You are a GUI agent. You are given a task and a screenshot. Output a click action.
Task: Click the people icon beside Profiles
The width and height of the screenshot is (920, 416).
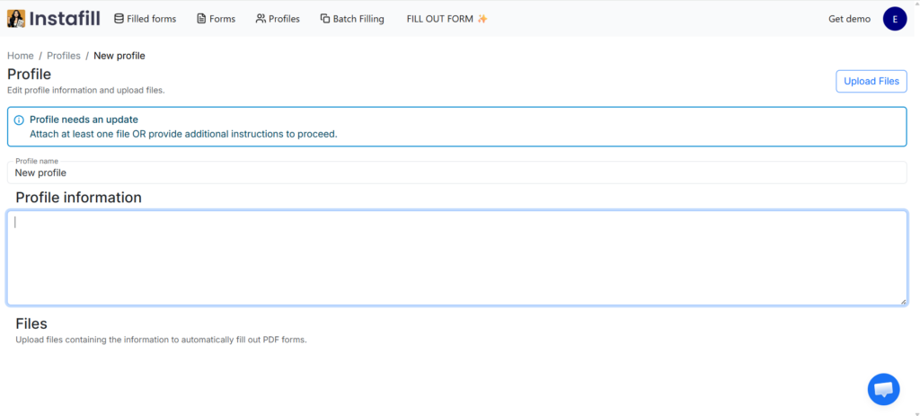coord(261,19)
